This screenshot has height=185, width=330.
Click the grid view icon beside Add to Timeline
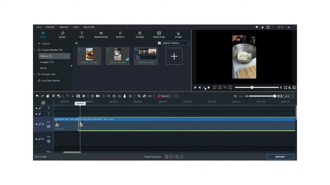point(159,43)
